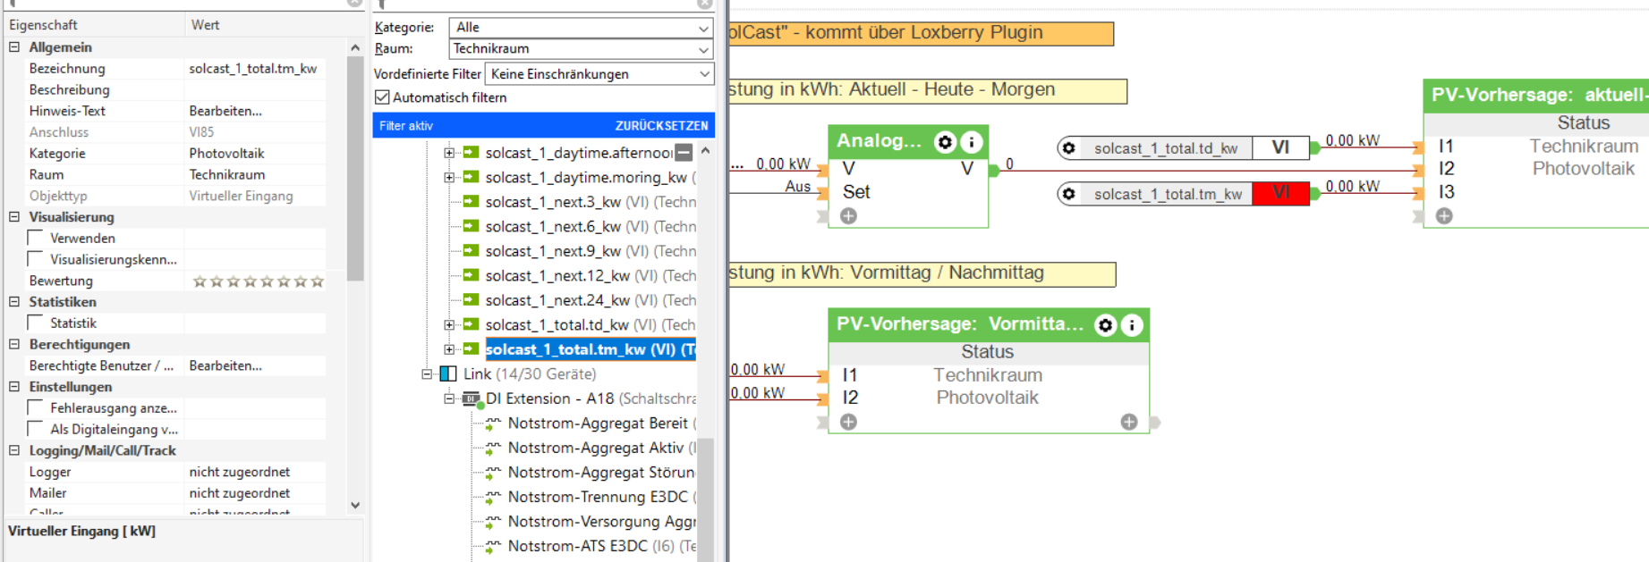The width and height of the screenshot is (1649, 562).
Task: Click Mailer value nicht zugeordnet
Action: 240,492
